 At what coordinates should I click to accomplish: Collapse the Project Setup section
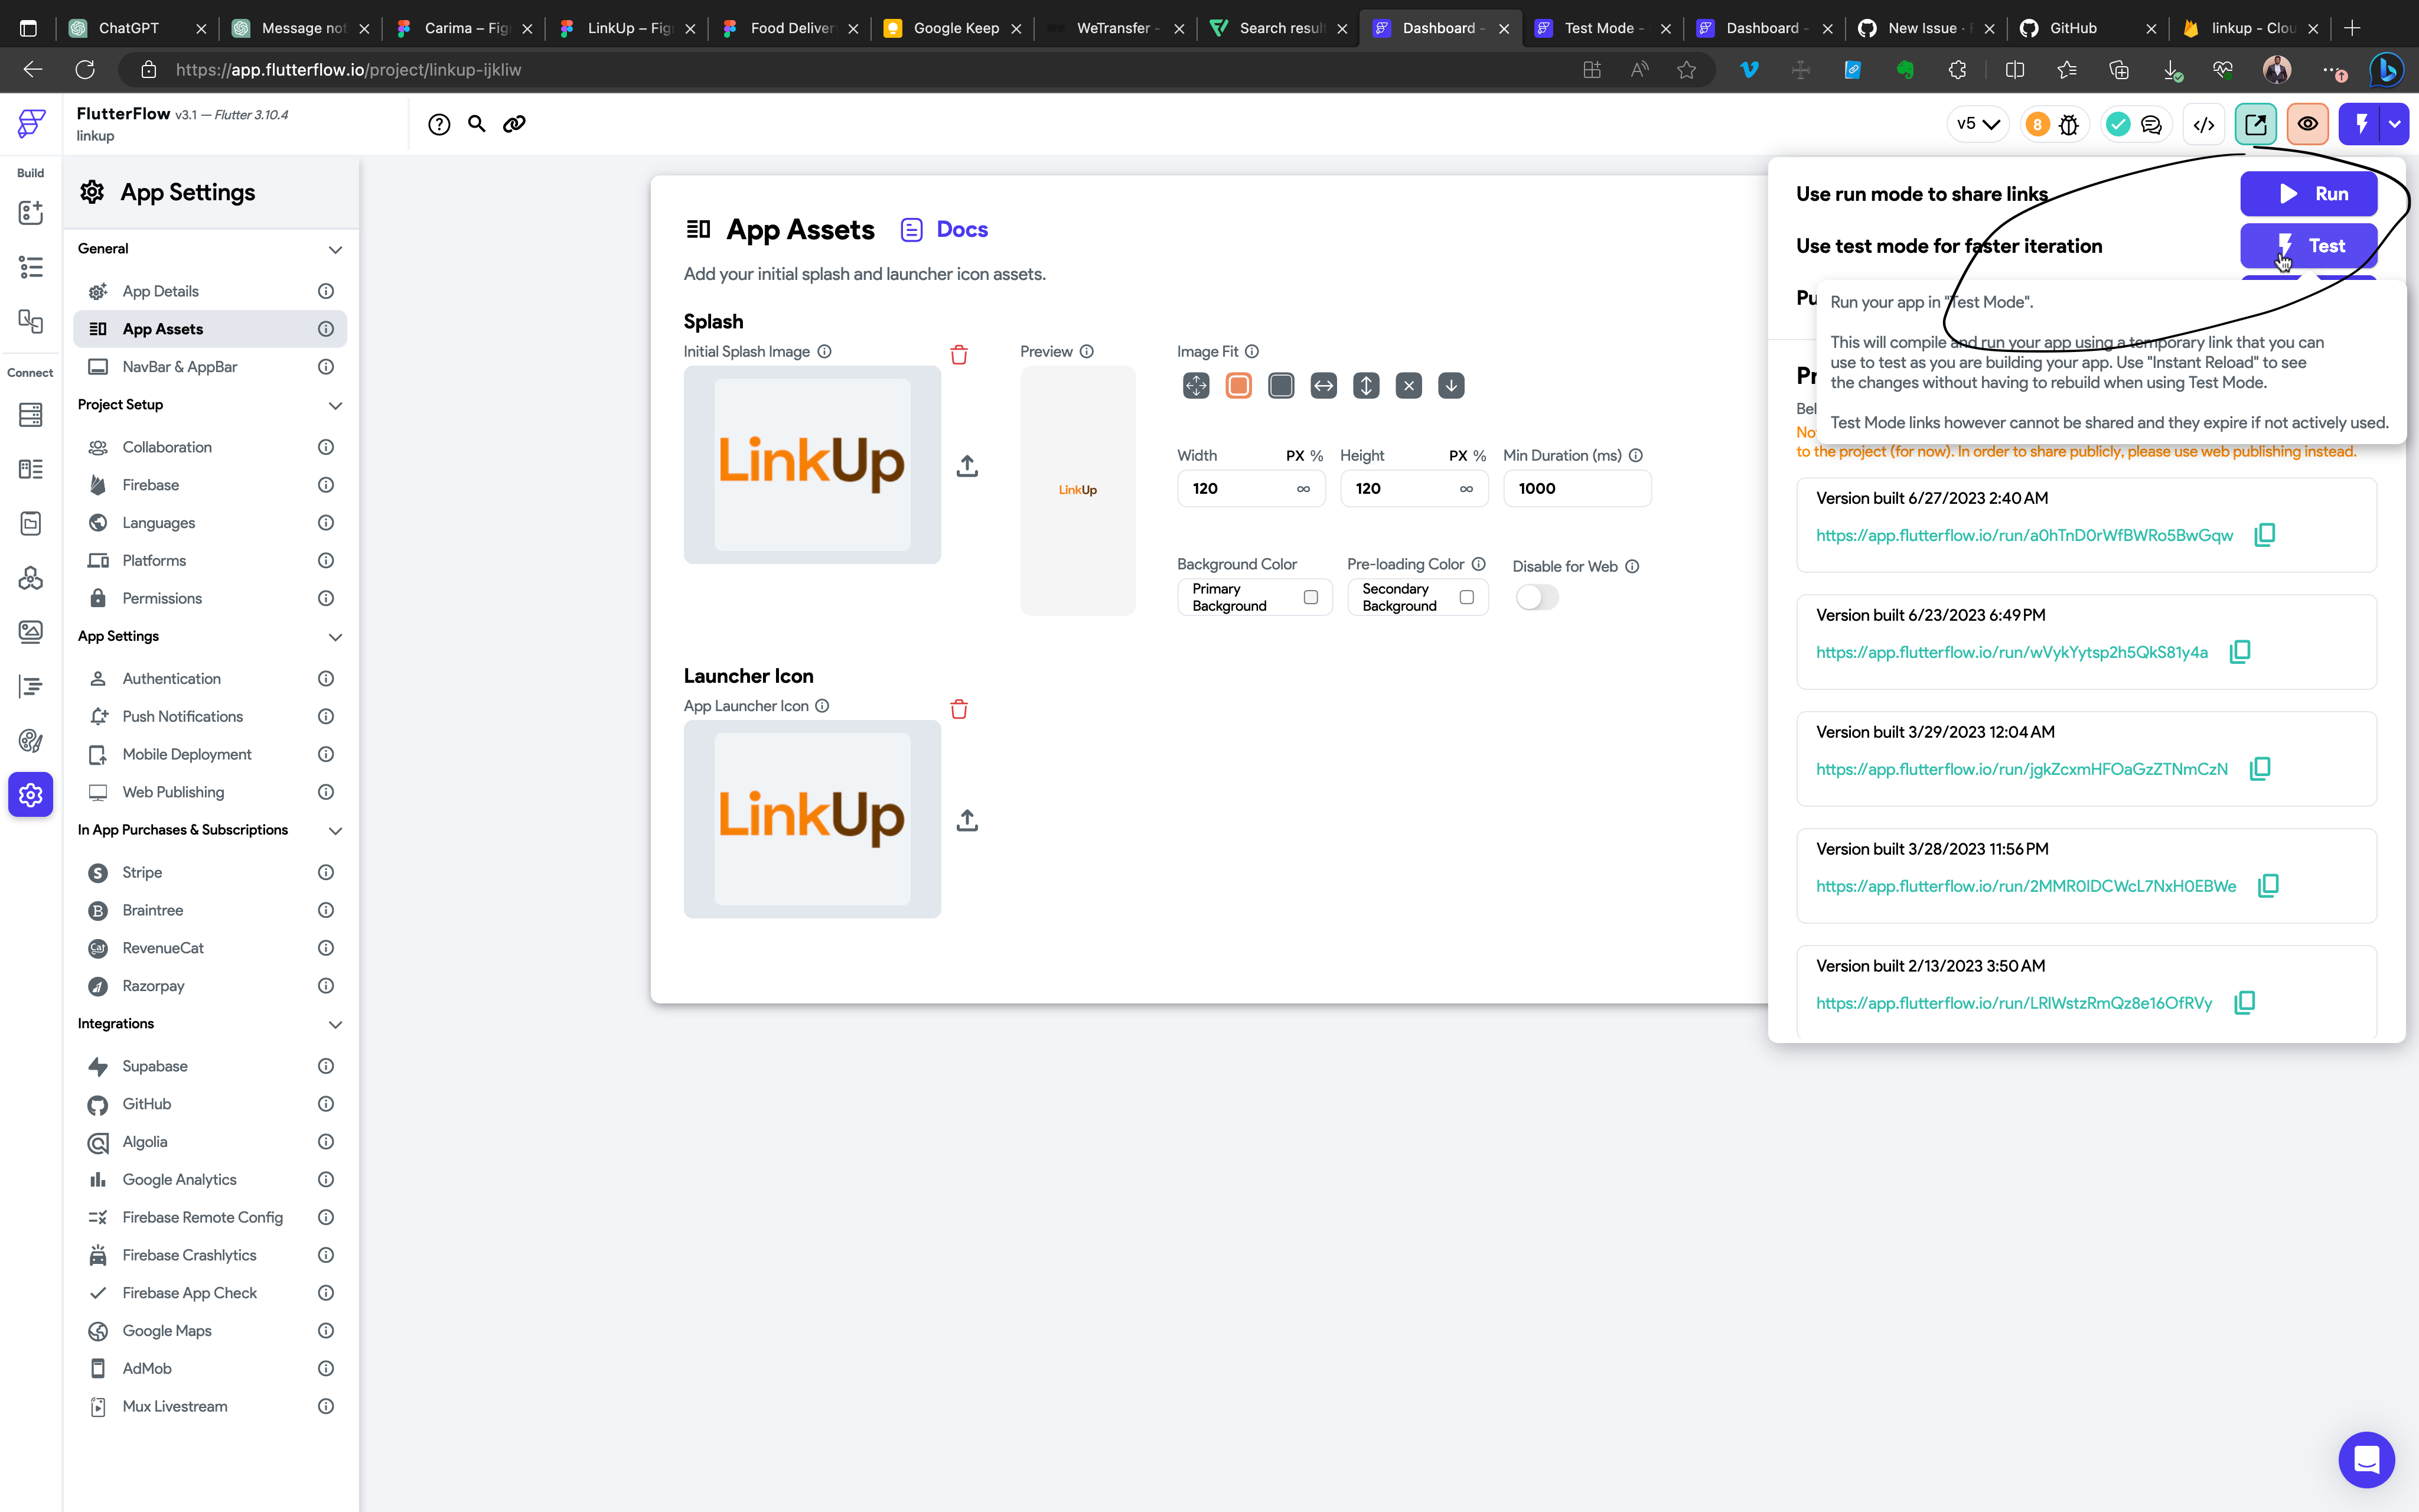335,405
